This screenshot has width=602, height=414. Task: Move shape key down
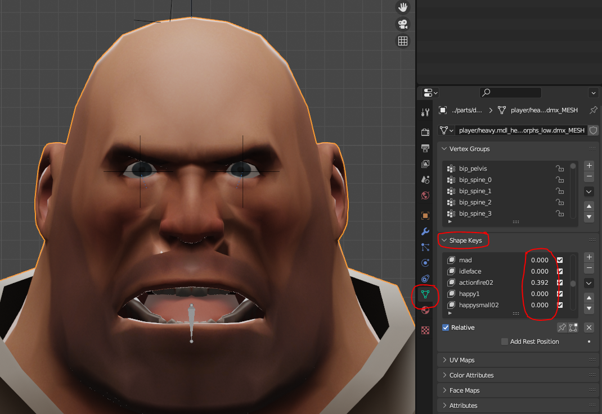[x=589, y=308]
